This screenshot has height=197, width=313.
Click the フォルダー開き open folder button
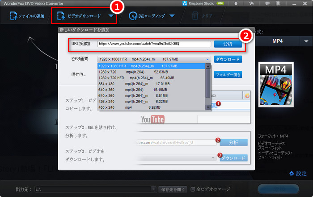[x=228, y=74]
